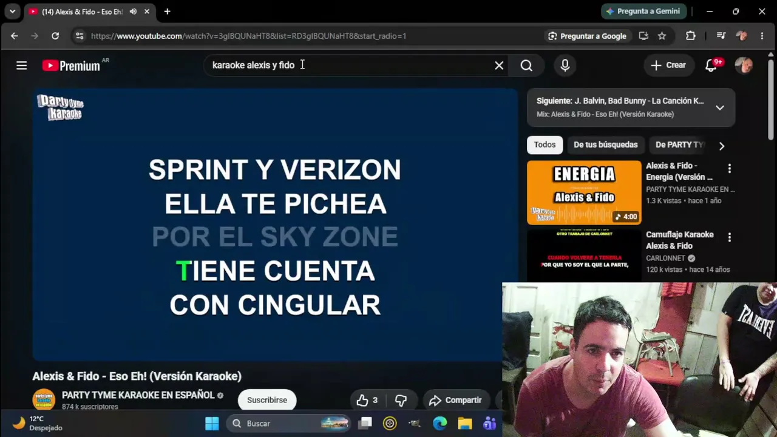This screenshot has width=777, height=437.
Task: Subscribe with the Suscribirse button
Action: click(x=267, y=400)
